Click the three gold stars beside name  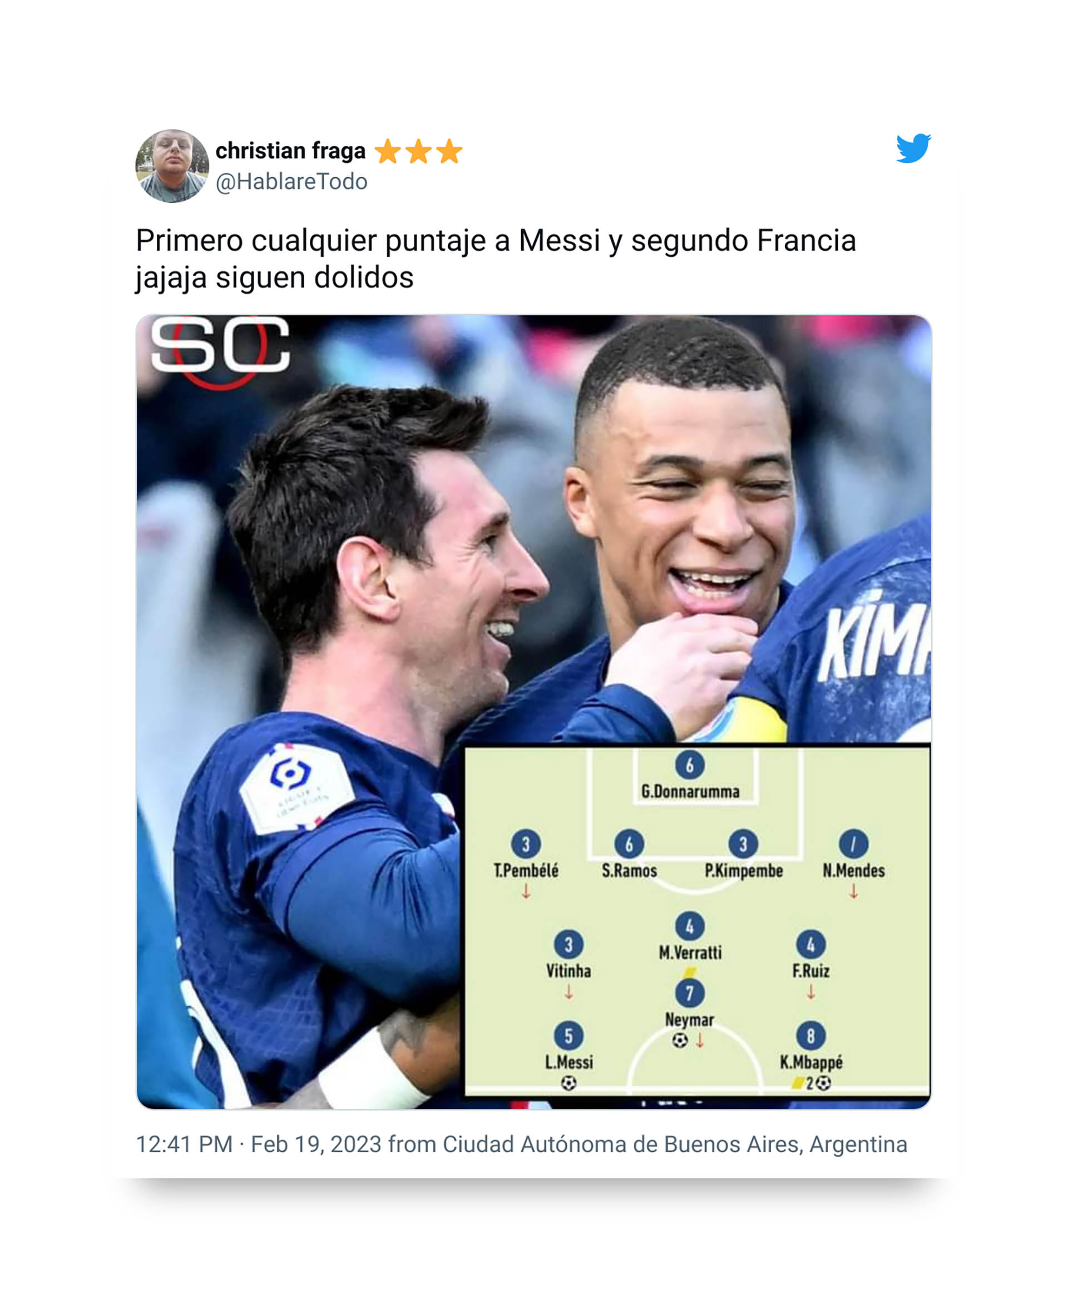418,151
